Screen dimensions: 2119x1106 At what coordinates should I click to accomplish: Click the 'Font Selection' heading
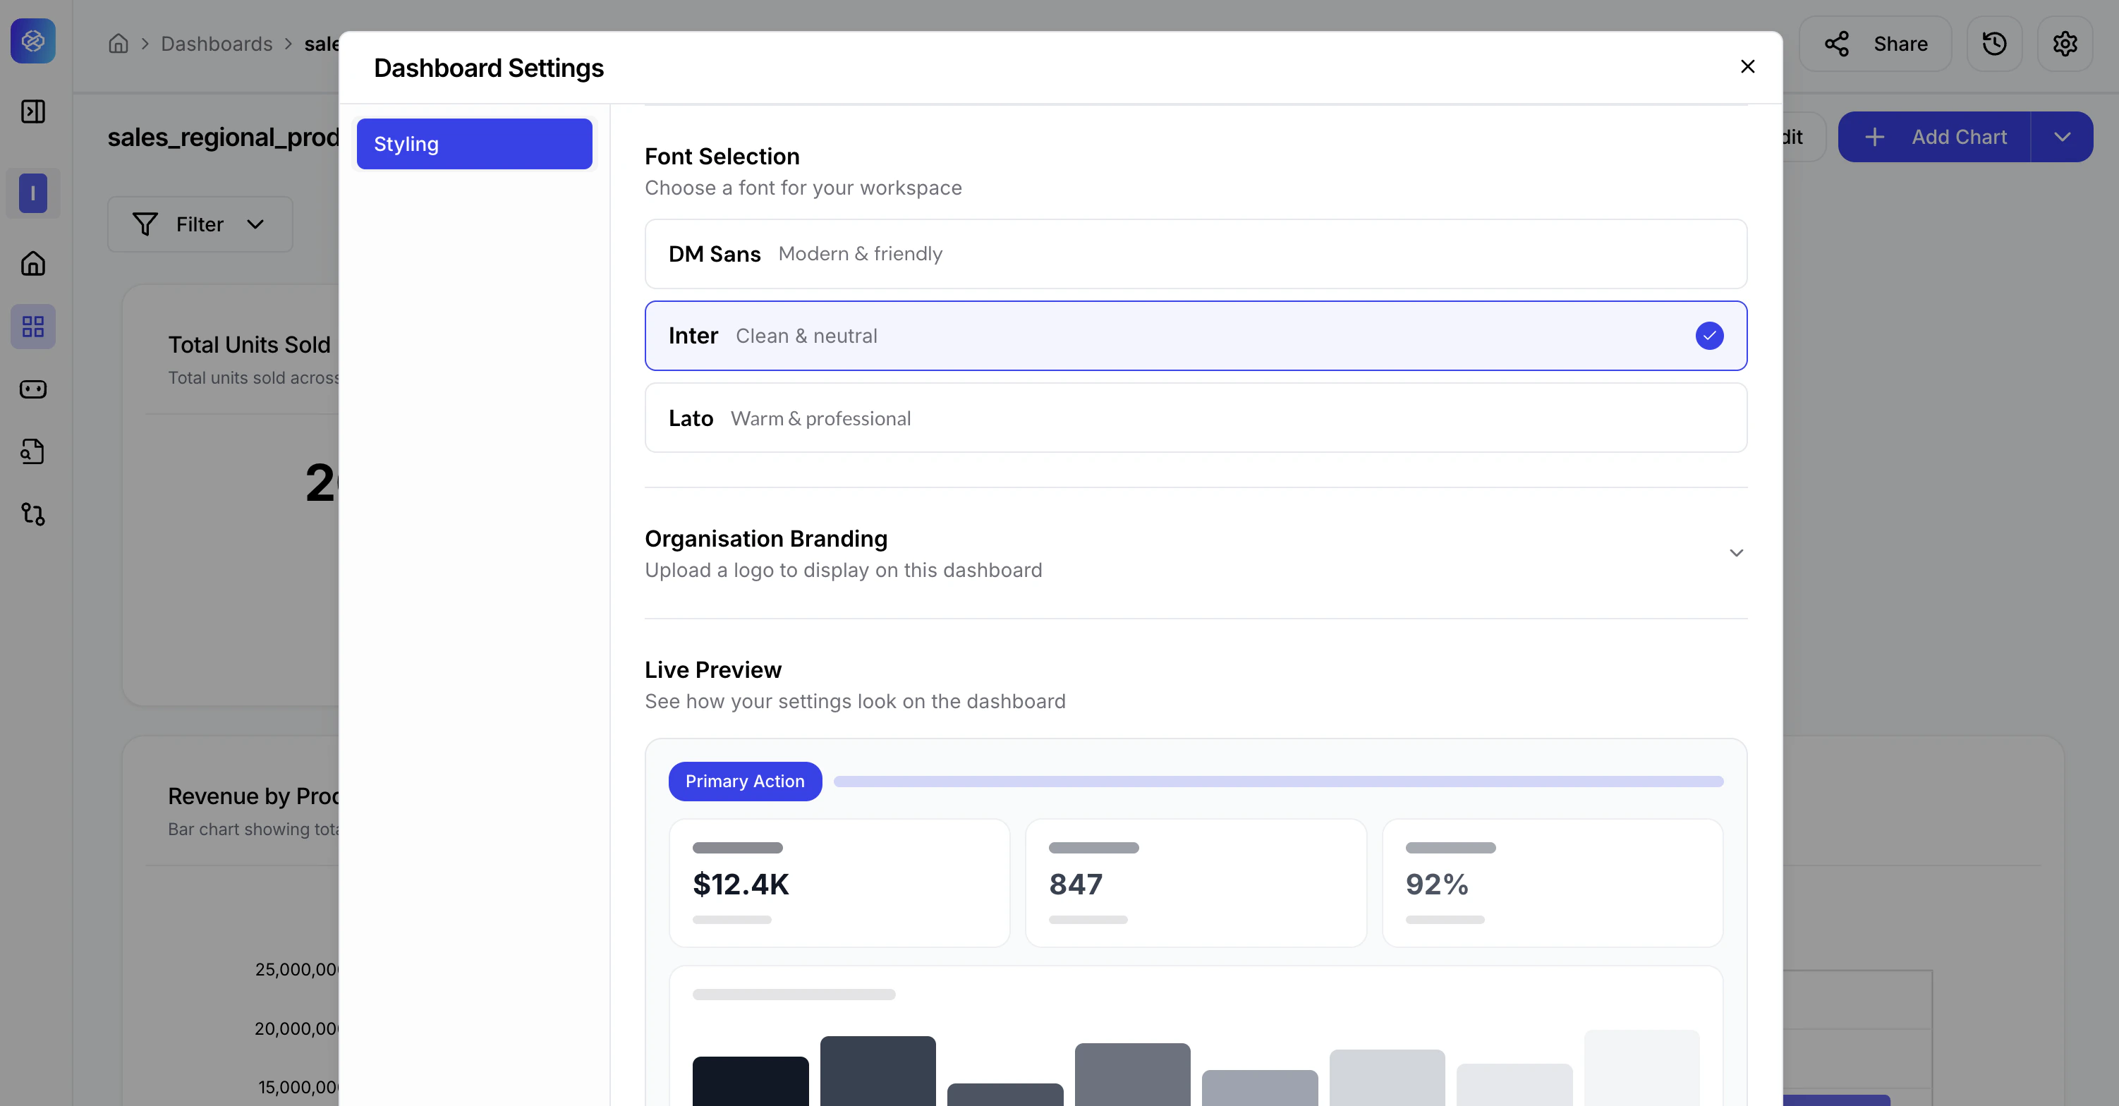pos(722,157)
